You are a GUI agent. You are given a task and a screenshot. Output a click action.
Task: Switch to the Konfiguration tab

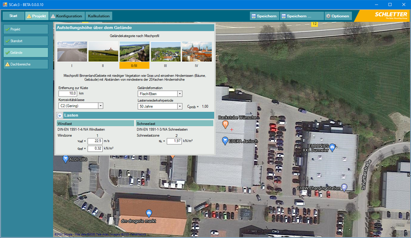click(x=66, y=16)
